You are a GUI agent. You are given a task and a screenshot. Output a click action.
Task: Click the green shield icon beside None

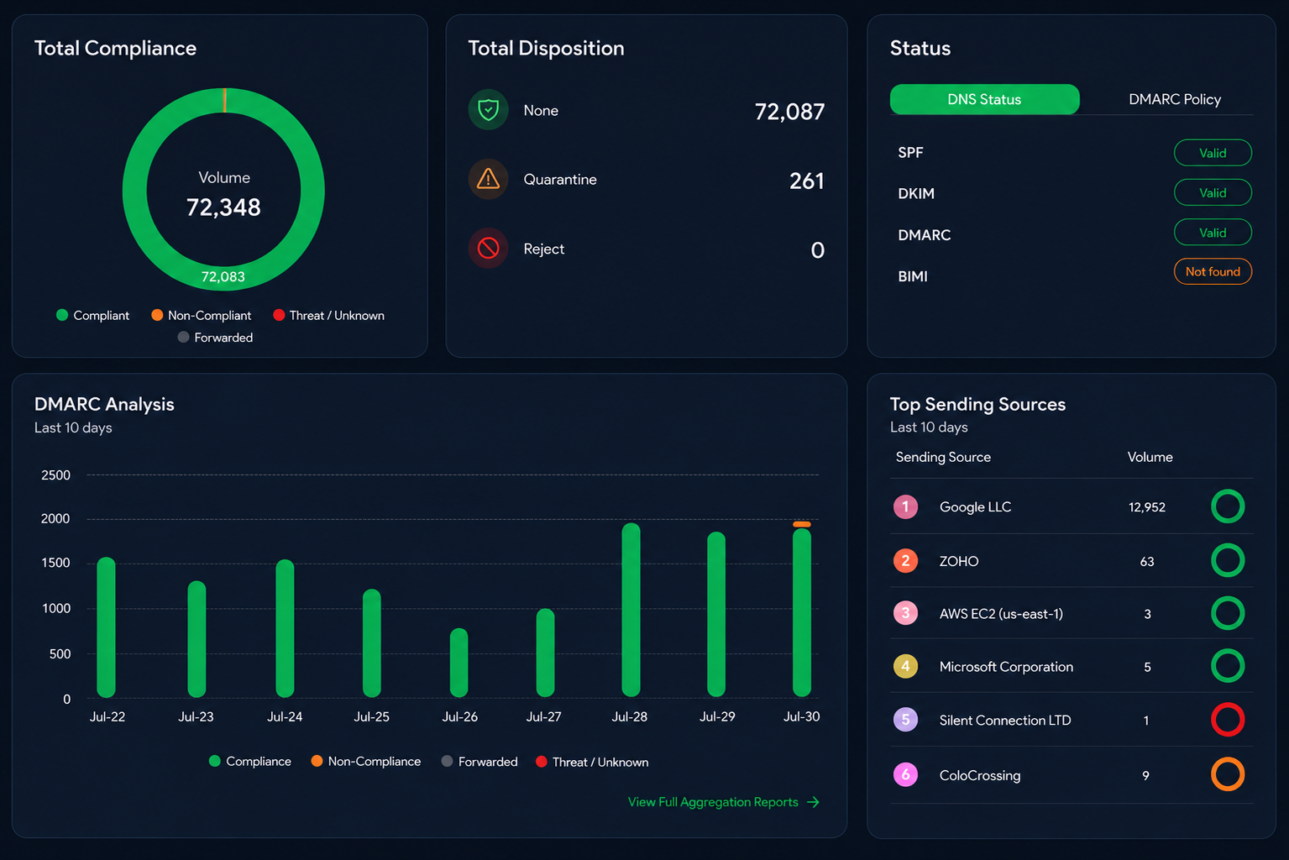(x=488, y=109)
